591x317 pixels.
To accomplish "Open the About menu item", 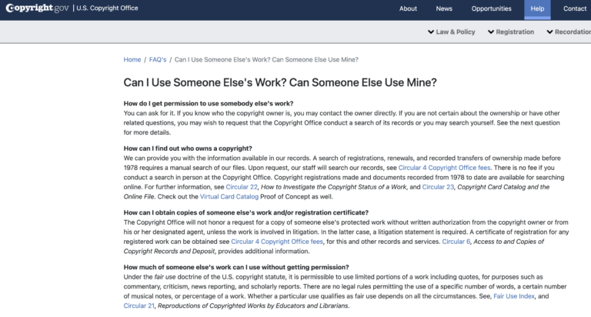I will point(408,9).
